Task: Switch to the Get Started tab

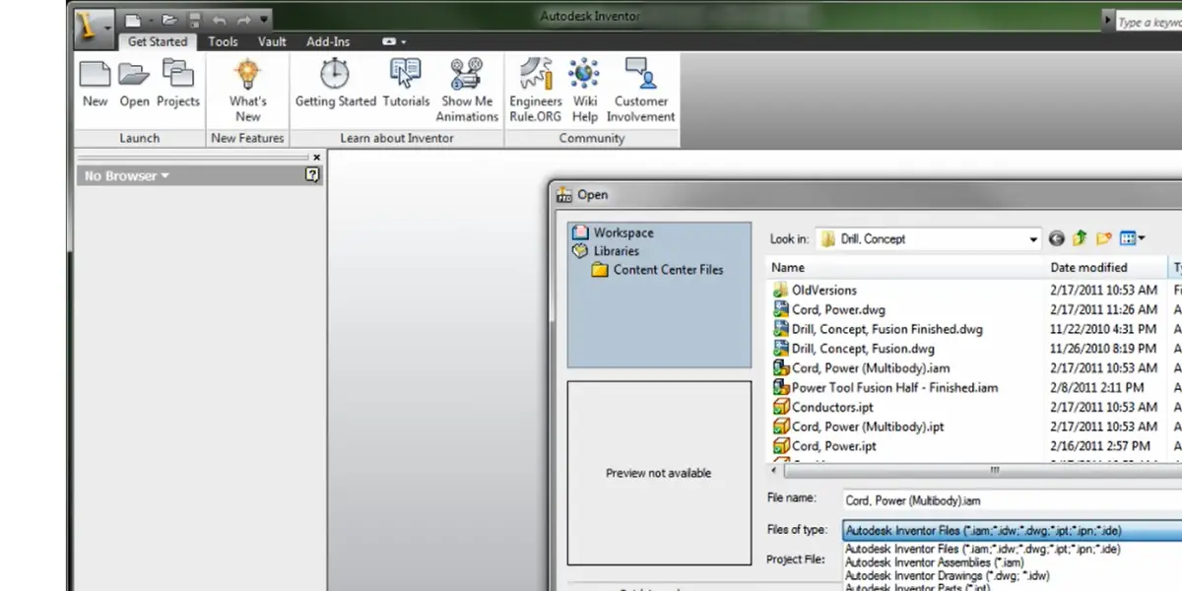Action: 157,41
